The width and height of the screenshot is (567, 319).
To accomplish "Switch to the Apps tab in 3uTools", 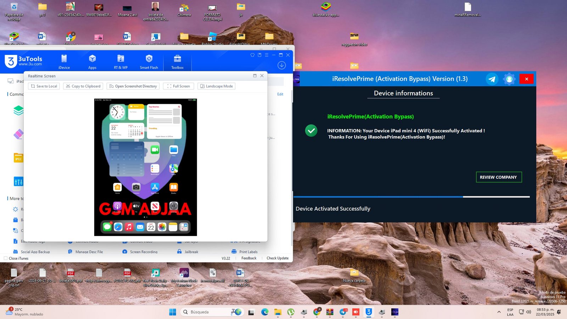I will tap(92, 62).
